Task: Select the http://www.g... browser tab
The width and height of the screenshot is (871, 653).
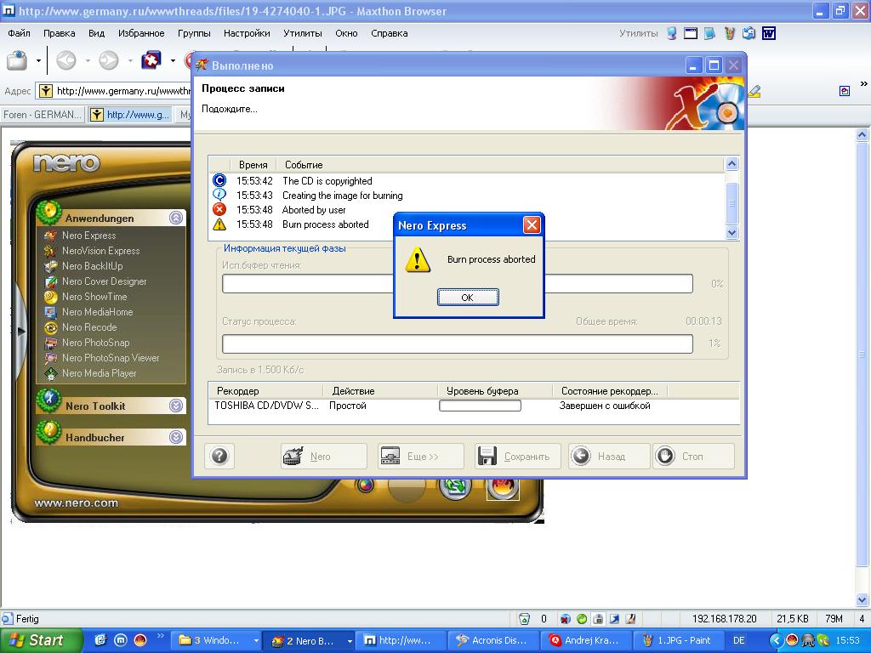Action: click(x=131, y=115)
